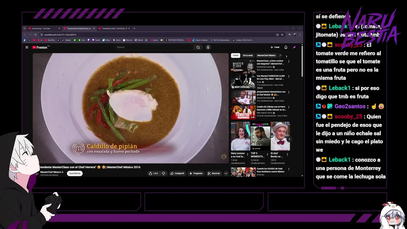Open the Editor bookmark
407x229 pixels.
[106, 40]
